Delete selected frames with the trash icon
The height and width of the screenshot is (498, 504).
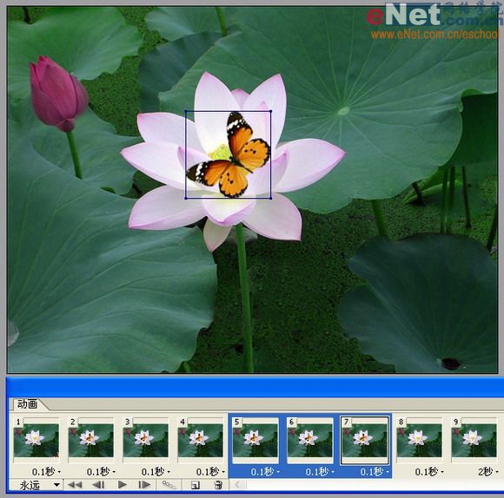[x=218, y=485]
